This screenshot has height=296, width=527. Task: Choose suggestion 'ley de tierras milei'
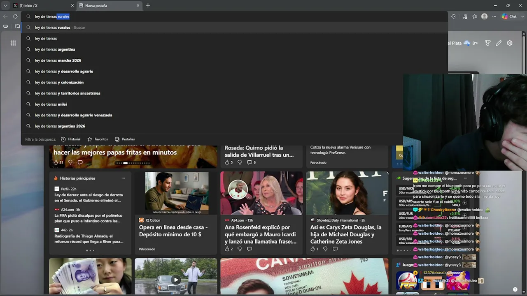(212, 104)
